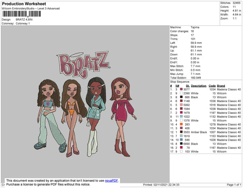Click the Brand column header
This screenshot has height=188, width=243.
[221, 85]
